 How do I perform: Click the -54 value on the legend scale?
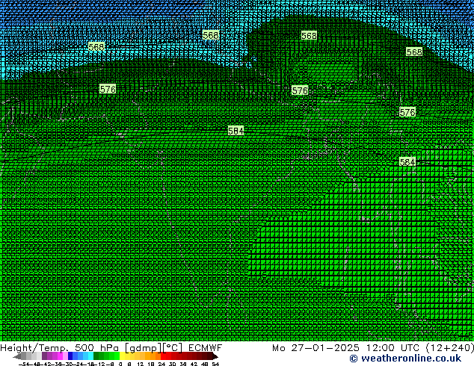tap(24, 364)
